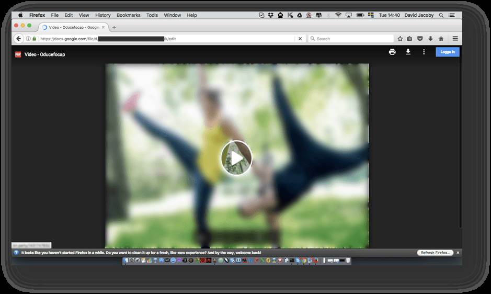
Task: Show downloads with the toolbar download arrow
Action: [430, 39]
